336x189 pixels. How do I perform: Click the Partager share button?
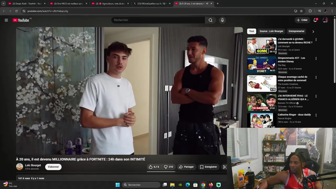(x=186, y=167)
